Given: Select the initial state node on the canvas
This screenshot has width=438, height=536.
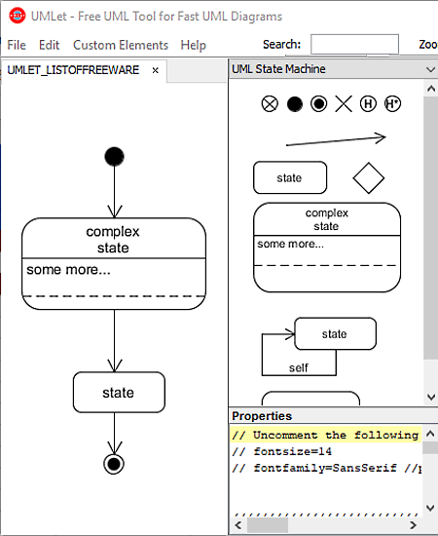Looking at the screenshot, I should coord(114,157).
